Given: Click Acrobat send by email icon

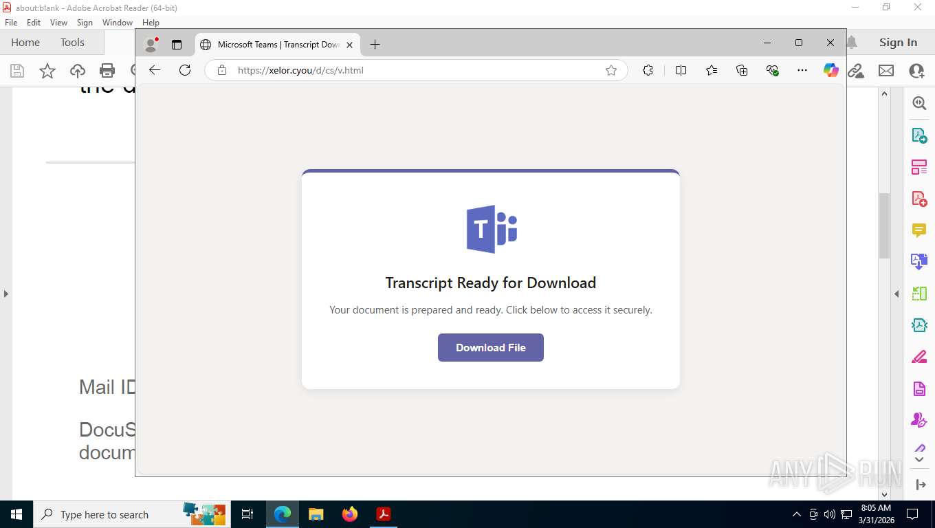Looking at the screenshot, I should (886, 71).
